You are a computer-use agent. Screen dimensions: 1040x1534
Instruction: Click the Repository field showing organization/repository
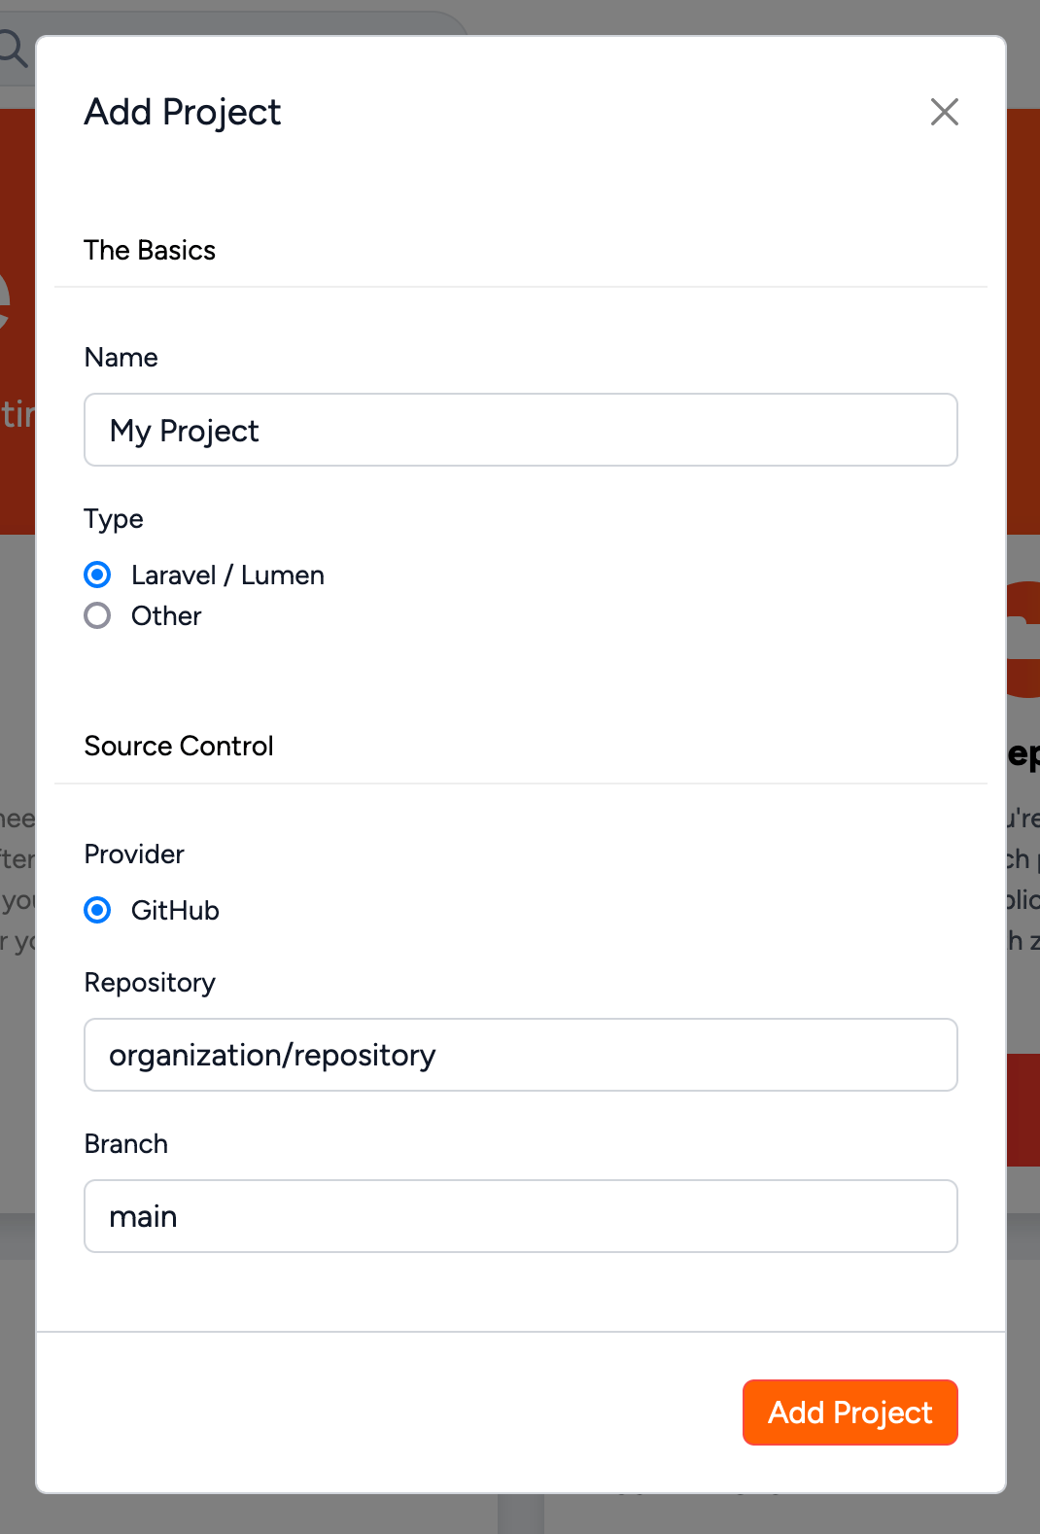pos(521,1055)
